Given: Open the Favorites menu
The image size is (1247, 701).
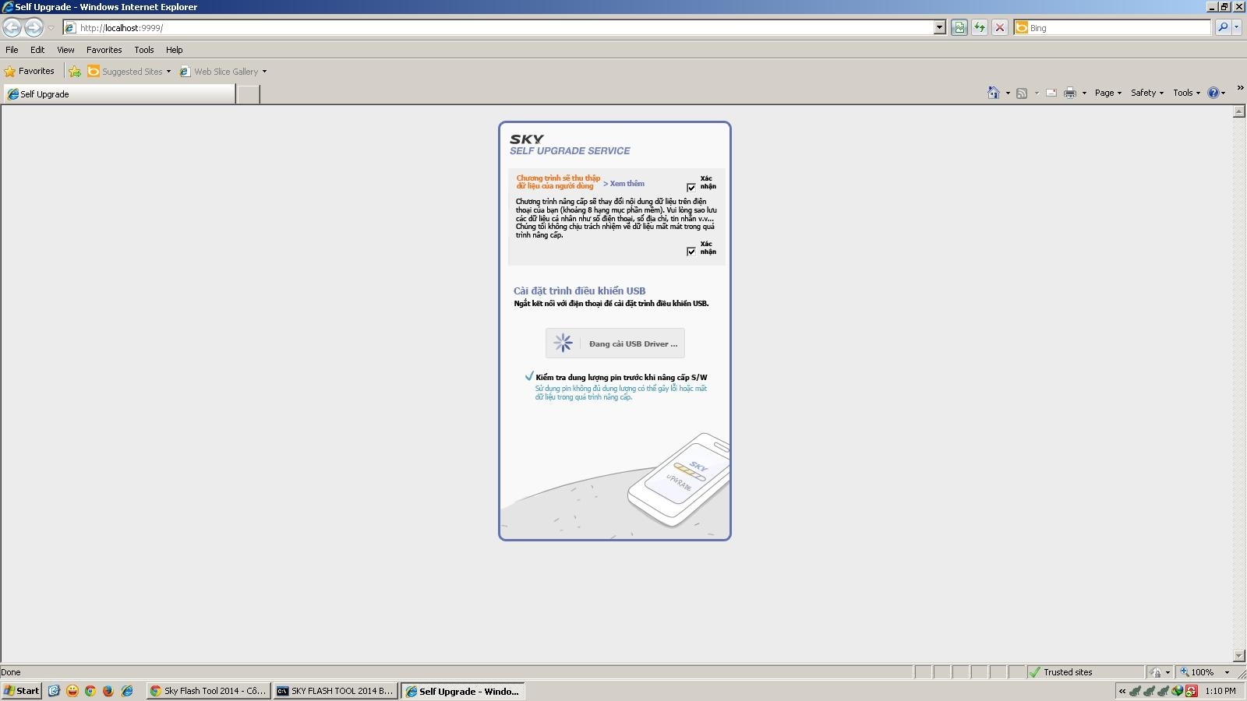Looking at the screenshot, I should point(104,50).
